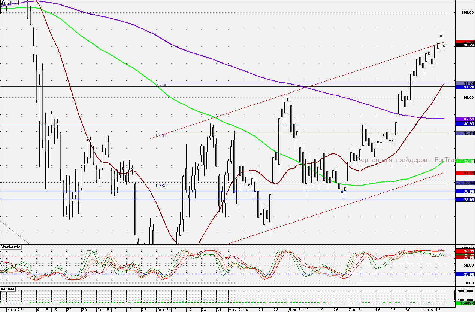475x312 pixels.
Task: Select the blue 91.28 level price tag
Action: 465,87
